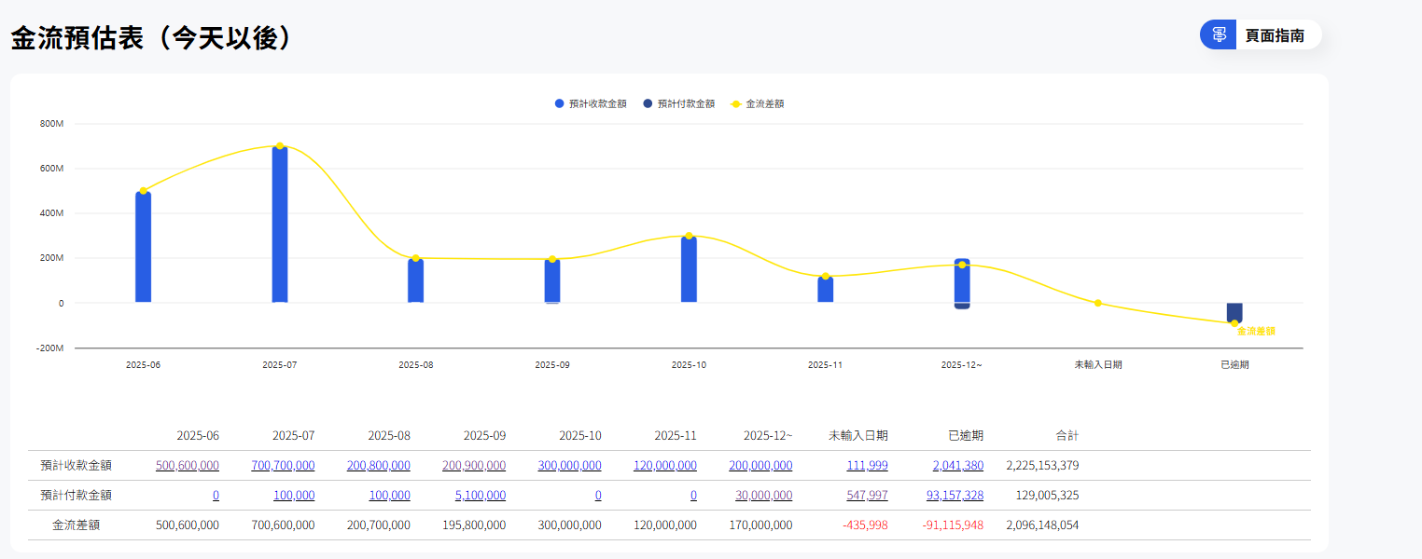Open 200,000,000 receivable for 2025-12~
Viewport: 1422px width, 559px height.
(x=760, y=466)
